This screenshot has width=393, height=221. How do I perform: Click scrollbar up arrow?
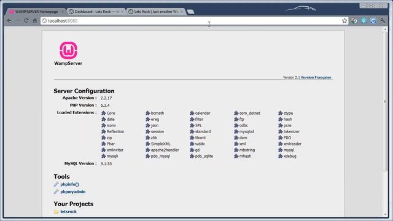click(385, 29)
